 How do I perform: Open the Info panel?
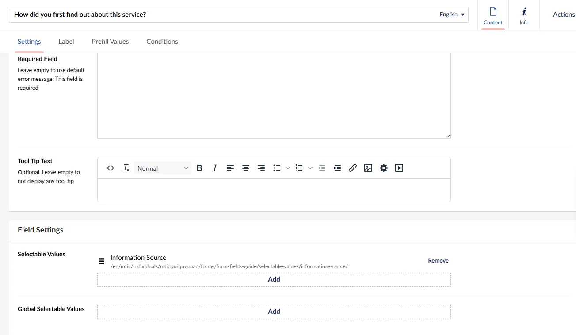click(524, 15)
